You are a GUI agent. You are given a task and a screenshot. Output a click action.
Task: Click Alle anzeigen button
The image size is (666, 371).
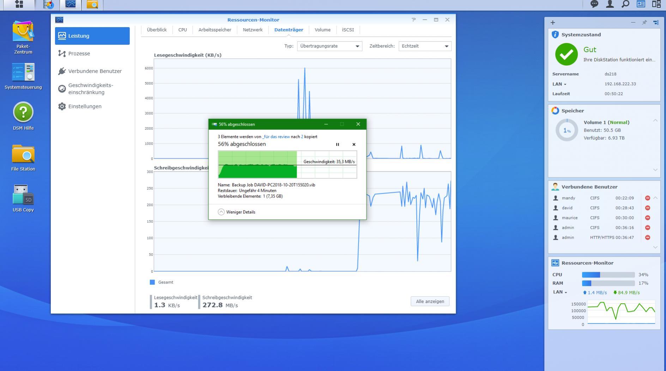point(430,301)
